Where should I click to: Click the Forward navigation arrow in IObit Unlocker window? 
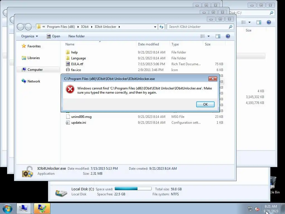click(28, 27)
